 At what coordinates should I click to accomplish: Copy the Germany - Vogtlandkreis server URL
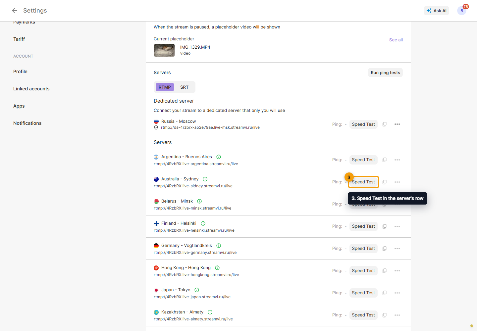click(x=385, y=249)
